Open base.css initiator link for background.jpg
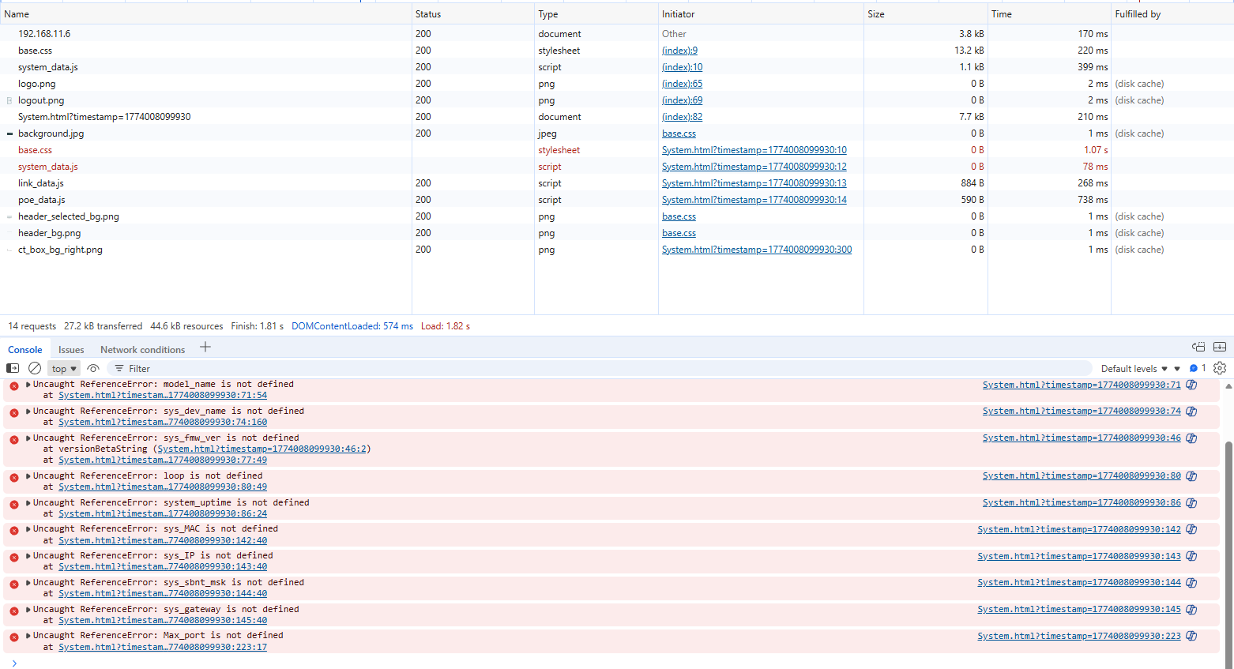1234x669 pixels. [x=679, y=133]
